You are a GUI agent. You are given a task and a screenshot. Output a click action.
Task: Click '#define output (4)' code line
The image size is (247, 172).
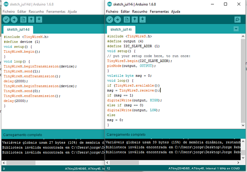coord(125,41)
